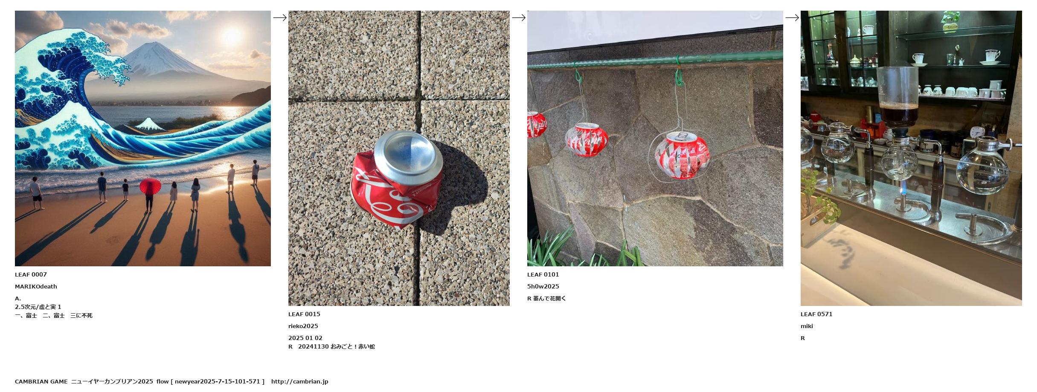Click the caption 萎んで花開く
The image size is (1037, 392).
tap(549, 299)
